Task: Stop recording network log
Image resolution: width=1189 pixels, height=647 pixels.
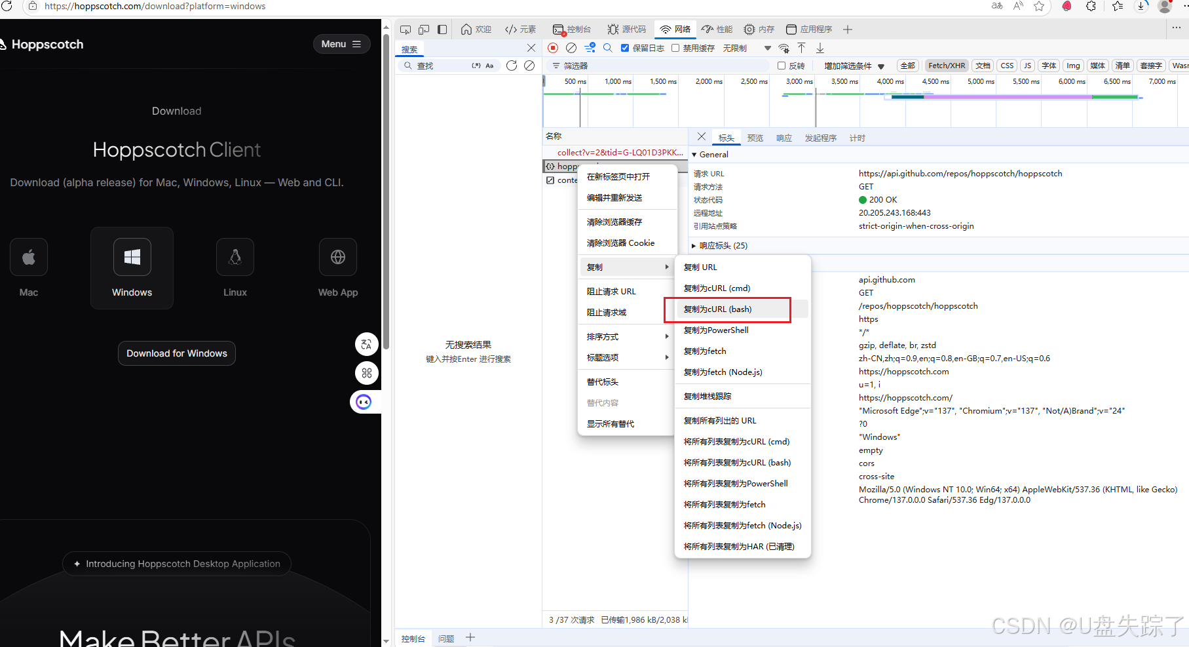Action: (553, 48)
